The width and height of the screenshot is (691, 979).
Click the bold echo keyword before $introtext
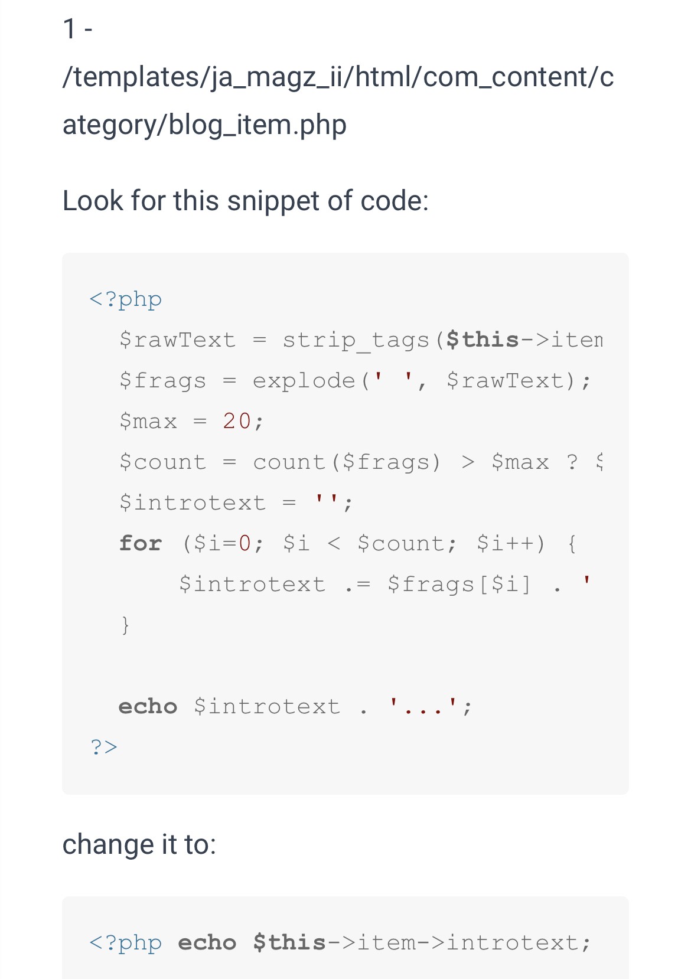click(x=148, y=707)
